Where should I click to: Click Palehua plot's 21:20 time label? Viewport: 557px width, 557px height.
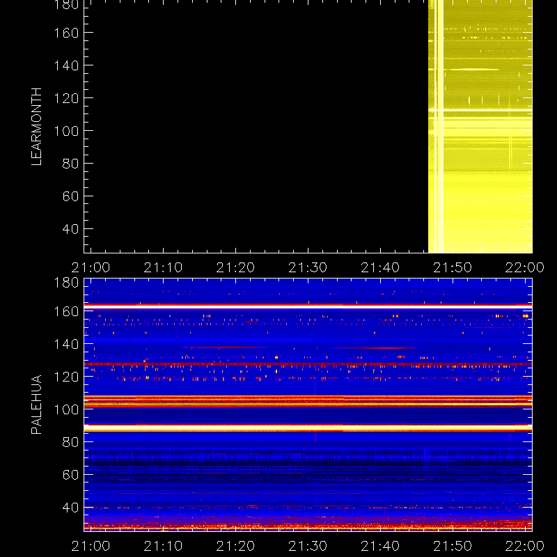[235, 546]
